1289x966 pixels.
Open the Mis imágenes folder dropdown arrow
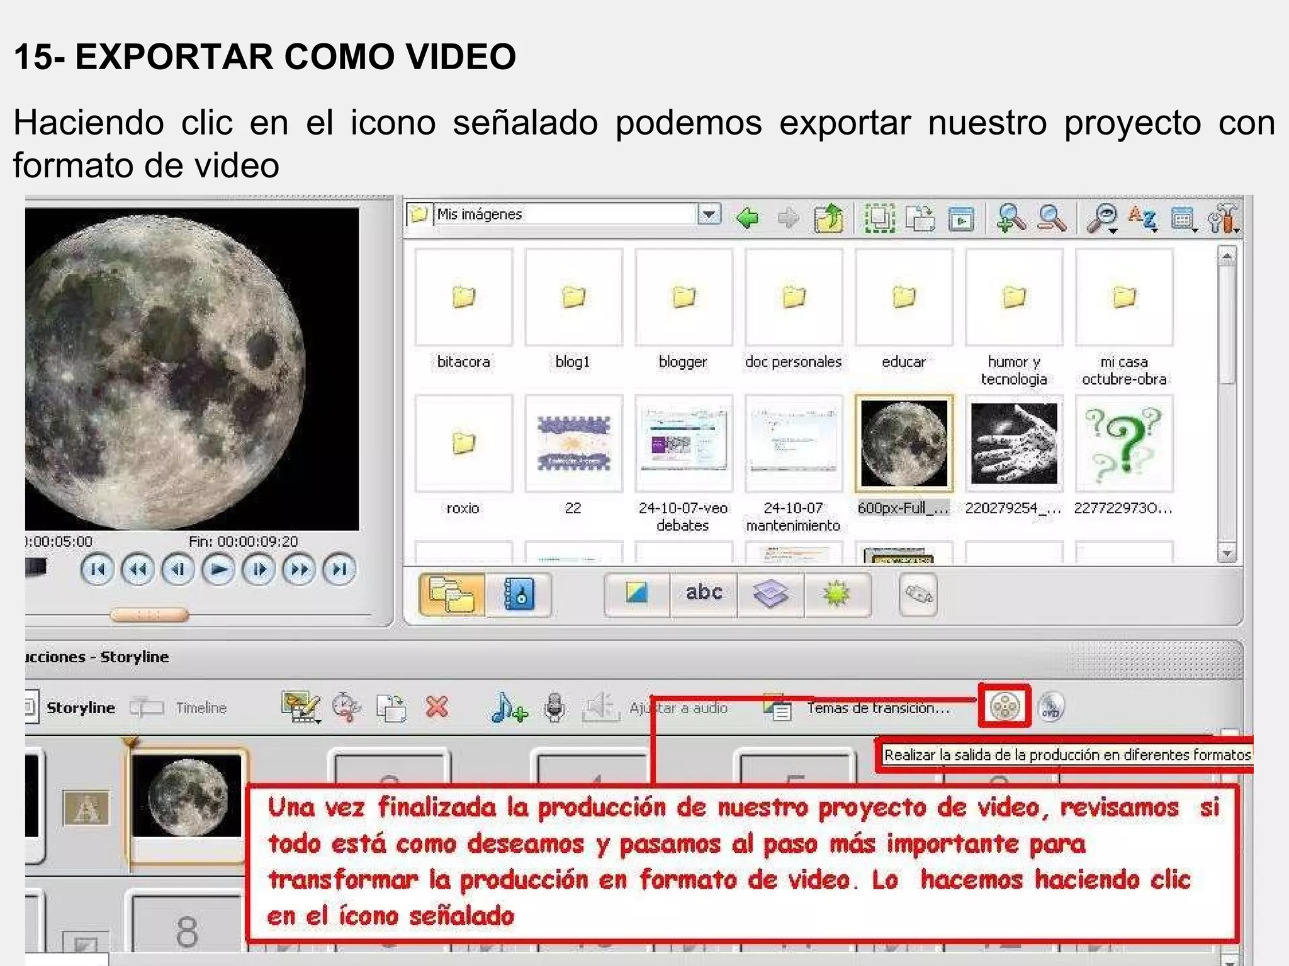[x=709, y=214]
